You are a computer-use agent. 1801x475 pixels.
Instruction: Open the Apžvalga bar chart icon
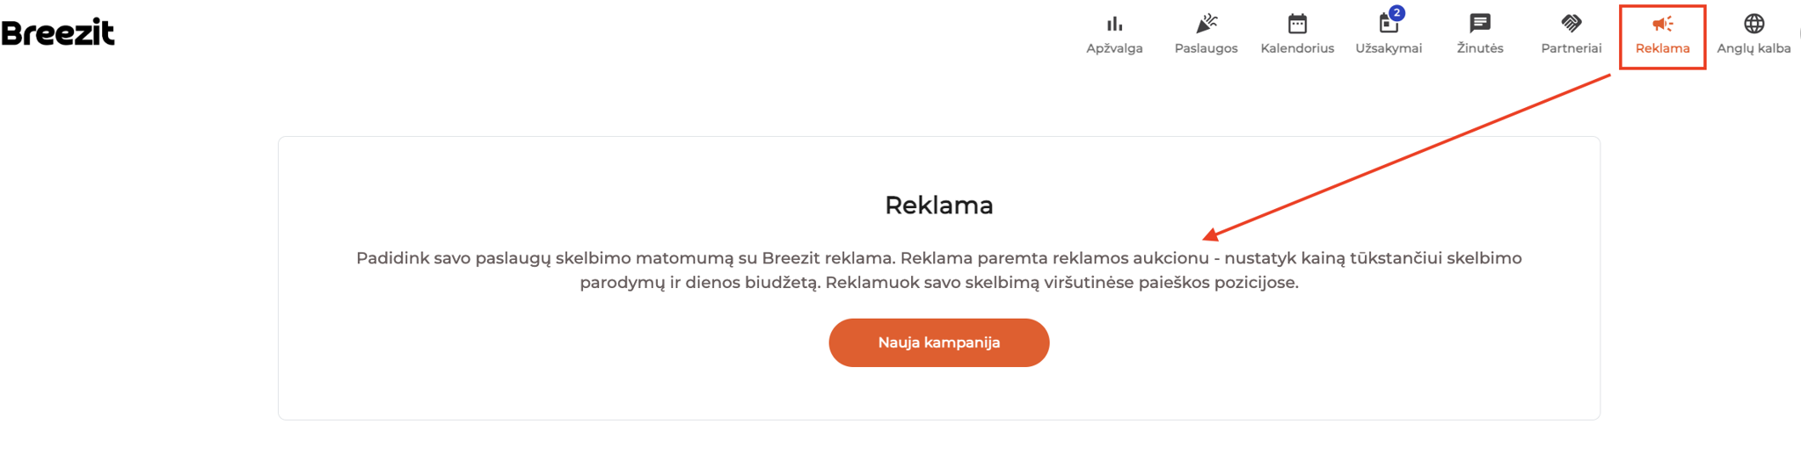(x=1114, y=24)
